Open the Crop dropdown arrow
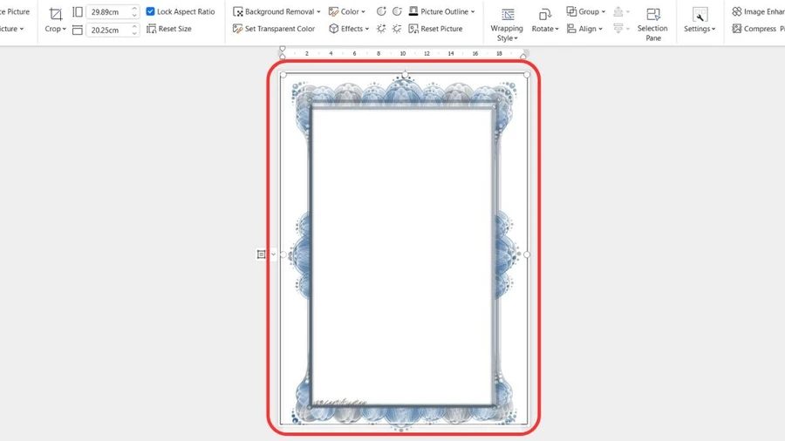Image resolution: width=785 pixels, height=441 pixels. pyautogui.click(x=64, y=29)
